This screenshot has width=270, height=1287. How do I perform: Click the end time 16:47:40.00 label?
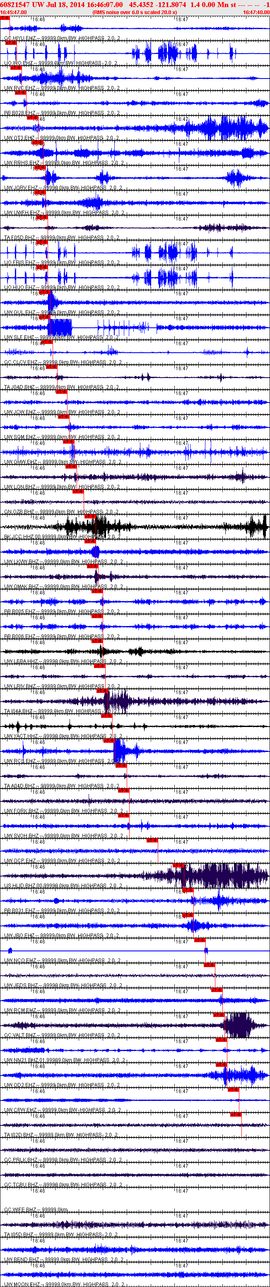click(x=256, y=12)
